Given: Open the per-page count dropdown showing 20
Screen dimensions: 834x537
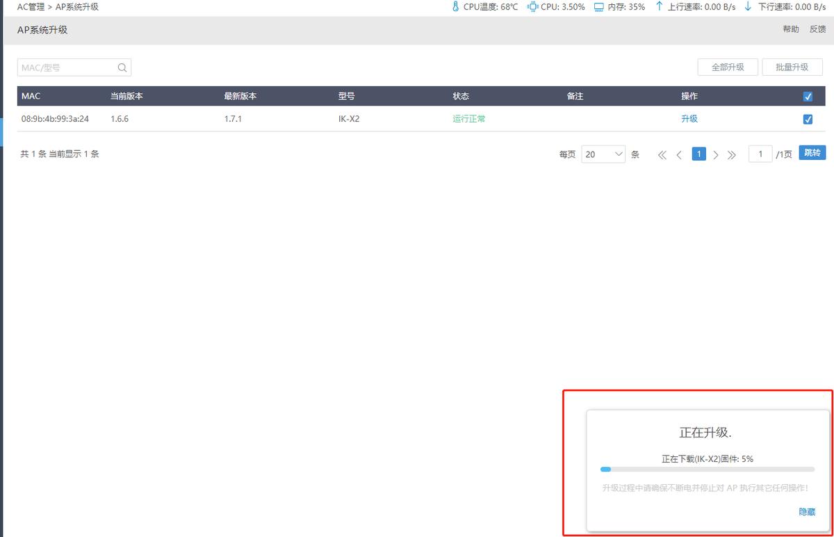Looking at the screenshot, I should pos(603,154).
